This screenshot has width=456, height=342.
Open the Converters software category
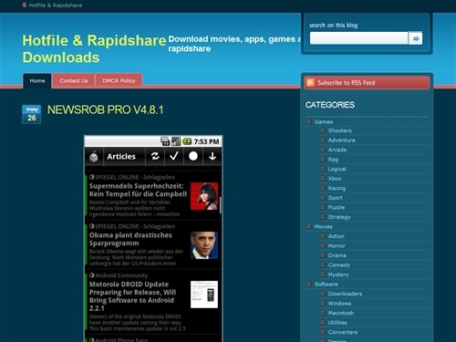(343, 332)
